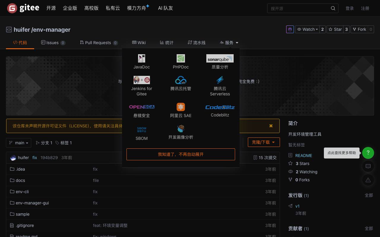Image resolution: width=380 pixels, height=237 pixels.
Task: Open the 私有云 nav menu
Action: click(113, 8)
